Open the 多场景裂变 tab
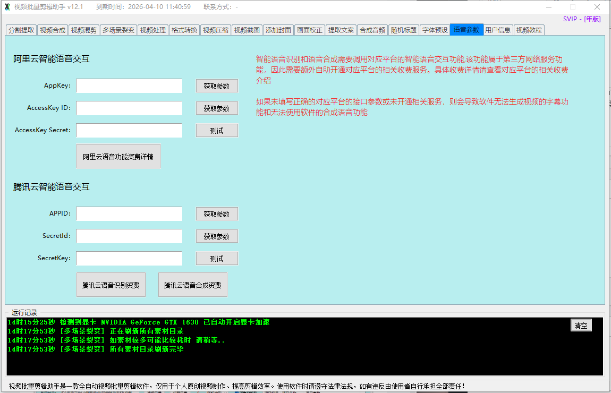 tap(118, 30)
